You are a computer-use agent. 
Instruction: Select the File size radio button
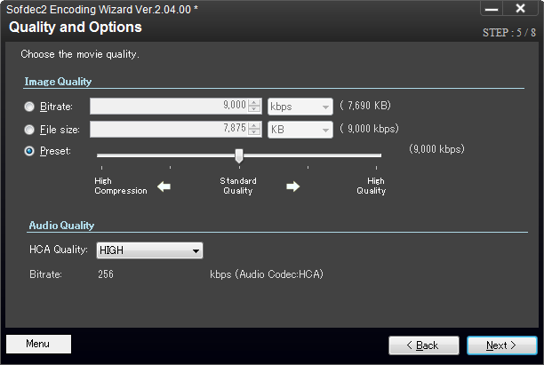pyautogui.click(x=30, y=130)
